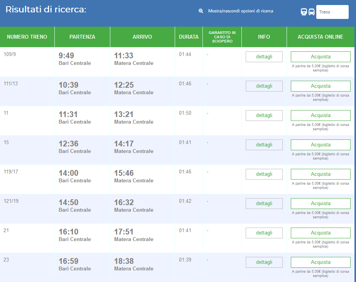
Task: Select train number 121/19
Action: [x=11, y=201]
